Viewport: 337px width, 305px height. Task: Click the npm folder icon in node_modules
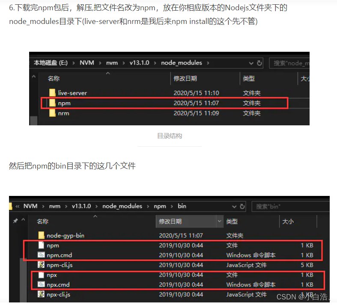[52, 103]
